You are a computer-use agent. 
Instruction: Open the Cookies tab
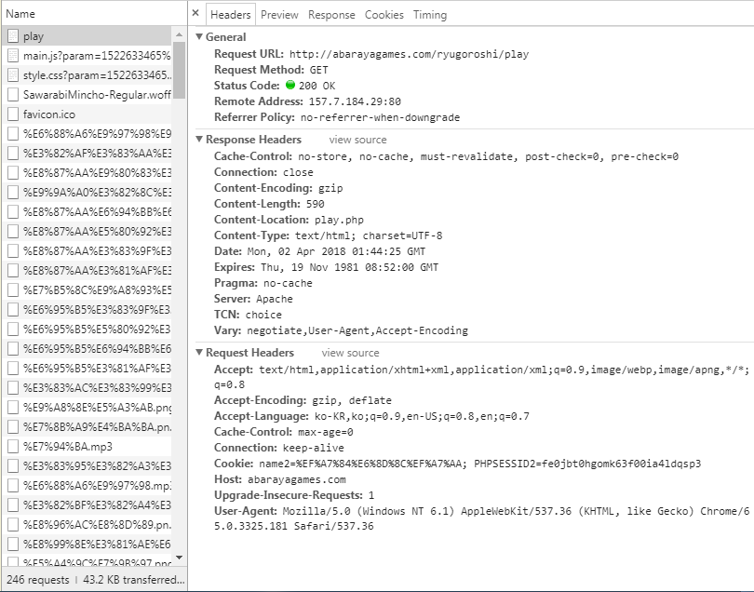click(384, 15)
